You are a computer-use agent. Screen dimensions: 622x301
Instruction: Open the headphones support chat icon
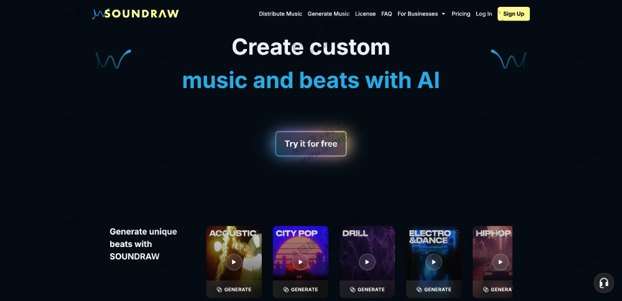click(604, 283)
